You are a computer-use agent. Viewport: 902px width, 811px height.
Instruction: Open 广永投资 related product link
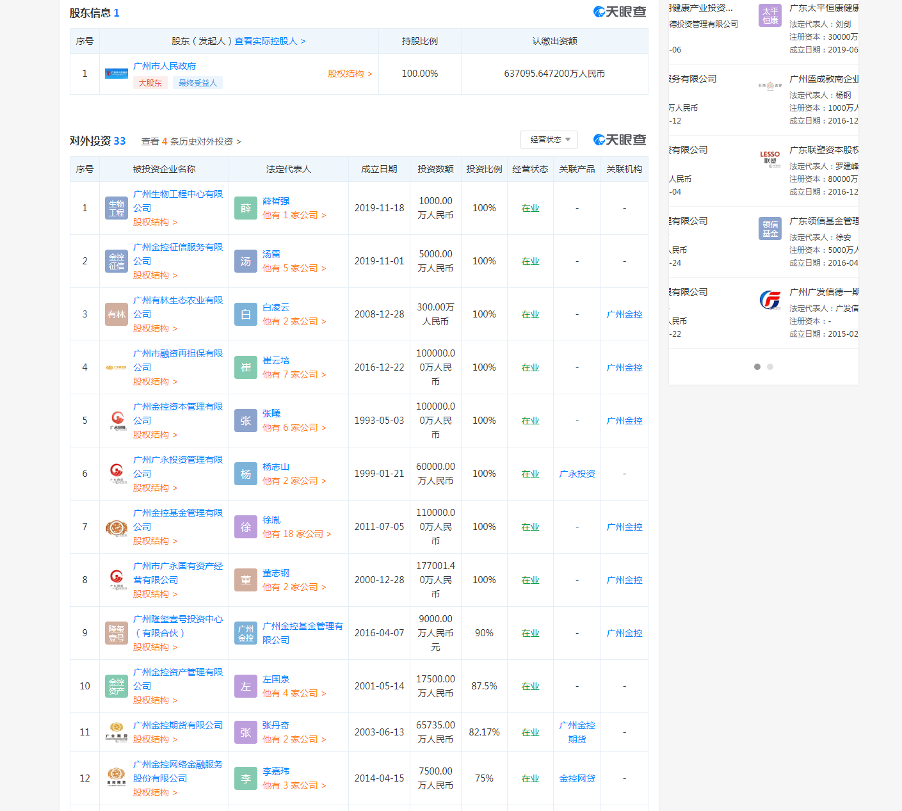pyautogui.click(x=577, y=474)
